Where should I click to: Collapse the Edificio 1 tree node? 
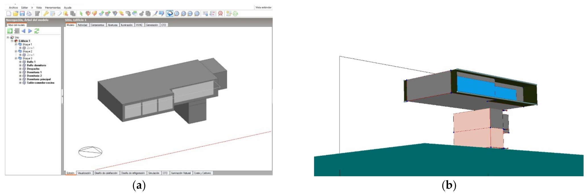click(12, 41)
